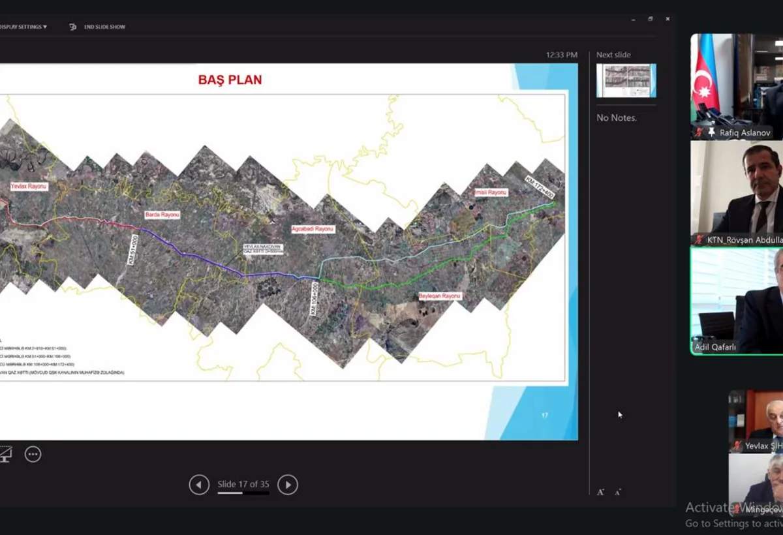Click the KM 106+000 map marker label
Screen dimensions: 783x535
[314, 299]
